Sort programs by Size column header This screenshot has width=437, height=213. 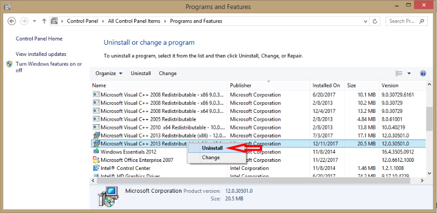click(x=362, y=85)
